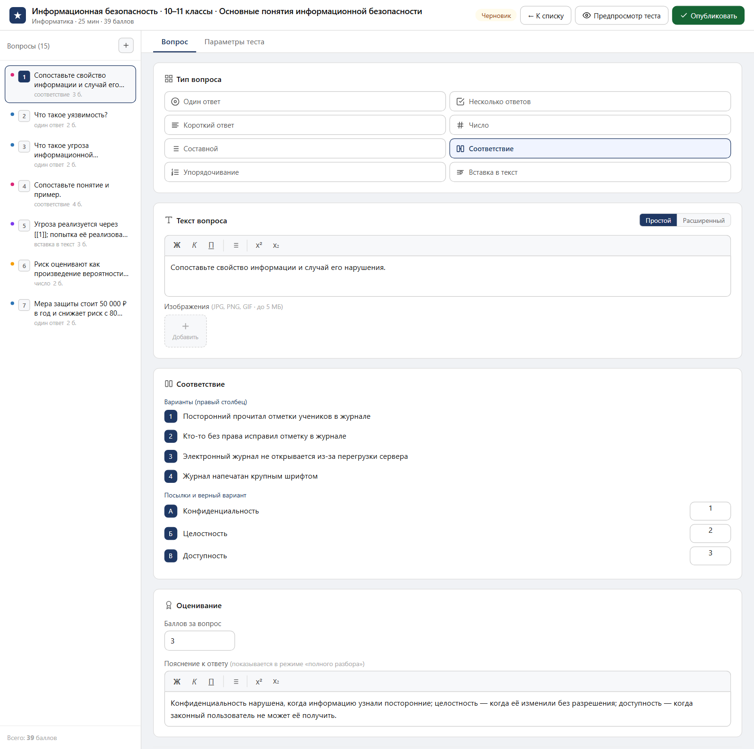Choose the "Упорядочивание" question type
754x749 pixels.
305,172
